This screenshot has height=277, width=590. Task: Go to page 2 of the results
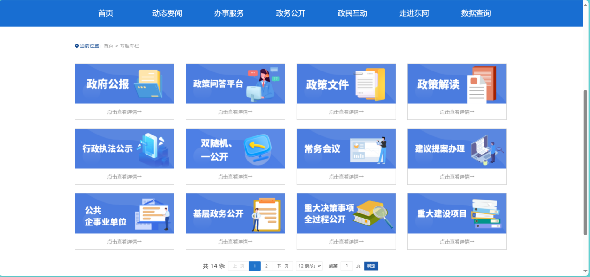(x=266, y=266)
